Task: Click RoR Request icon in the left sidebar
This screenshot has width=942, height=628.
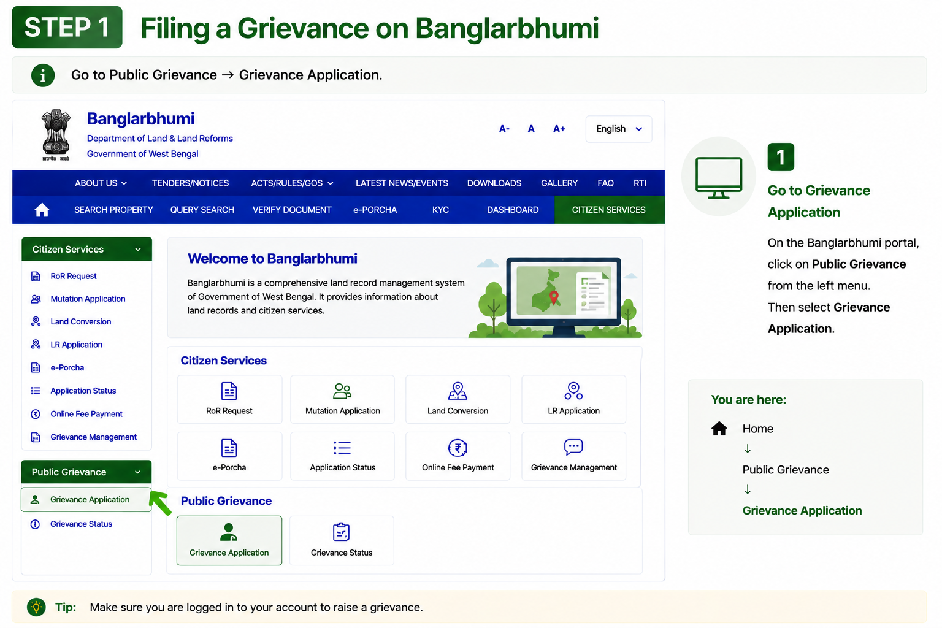Action: pos(36,277)
